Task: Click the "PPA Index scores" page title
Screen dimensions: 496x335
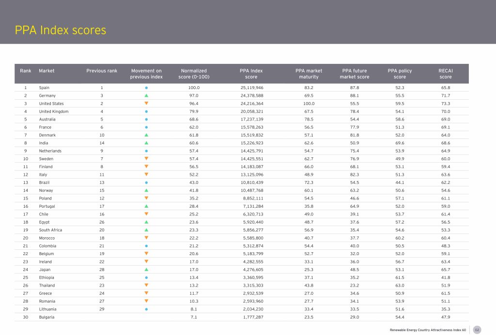Action: pos(61,30)
